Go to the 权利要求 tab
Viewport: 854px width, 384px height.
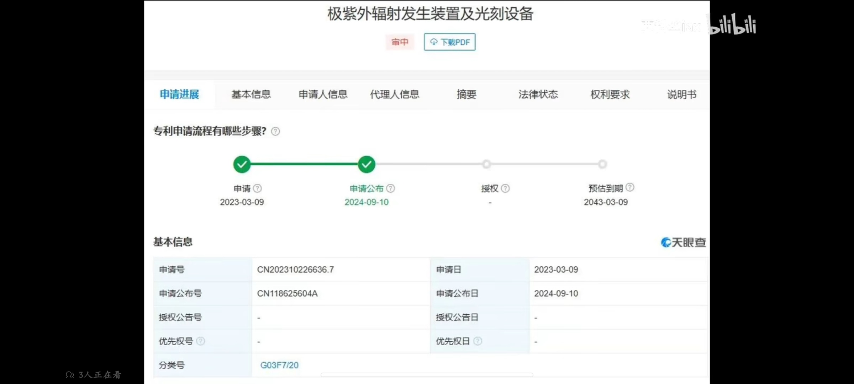pyautogui.click(x=610, y=95)
